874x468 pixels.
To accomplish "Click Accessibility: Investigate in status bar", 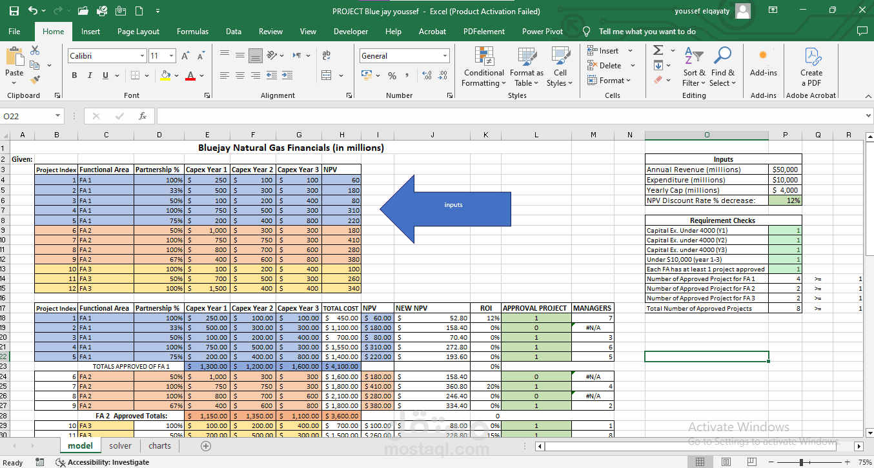I will click(x=103, y=462).
